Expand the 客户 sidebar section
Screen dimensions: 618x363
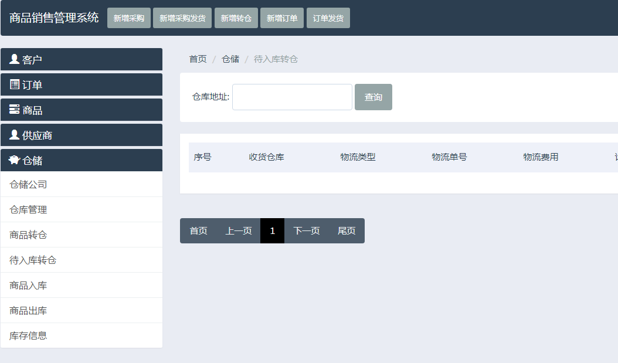coord(82,59)
